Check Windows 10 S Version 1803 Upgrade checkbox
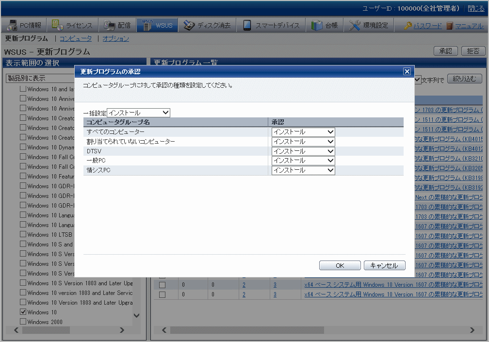 23,283
